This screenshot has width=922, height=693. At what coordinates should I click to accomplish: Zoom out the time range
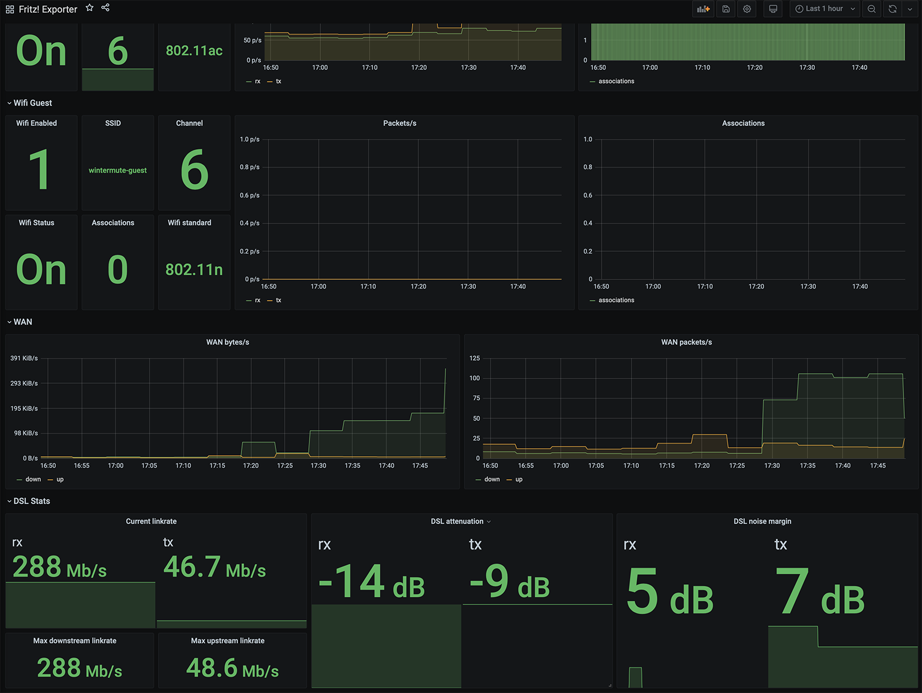[x=872, y=9]
